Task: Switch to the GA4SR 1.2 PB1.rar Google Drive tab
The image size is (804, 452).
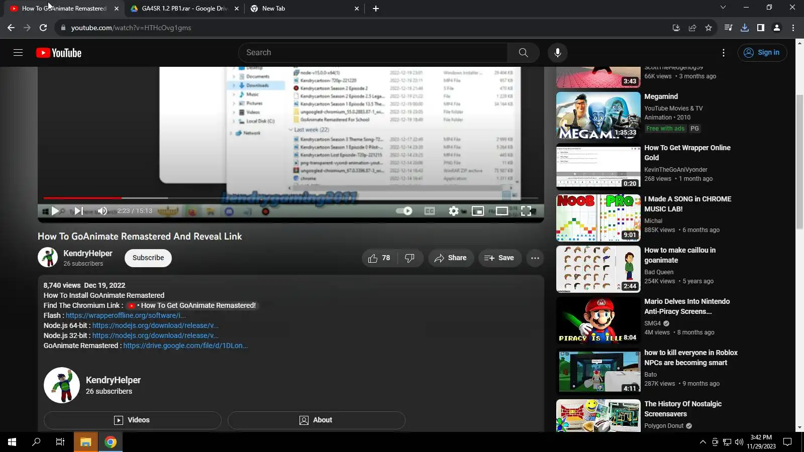Action: 184,9
